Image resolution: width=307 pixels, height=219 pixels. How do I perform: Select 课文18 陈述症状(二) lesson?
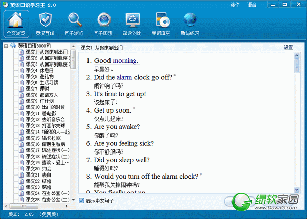tap(48, 157)
